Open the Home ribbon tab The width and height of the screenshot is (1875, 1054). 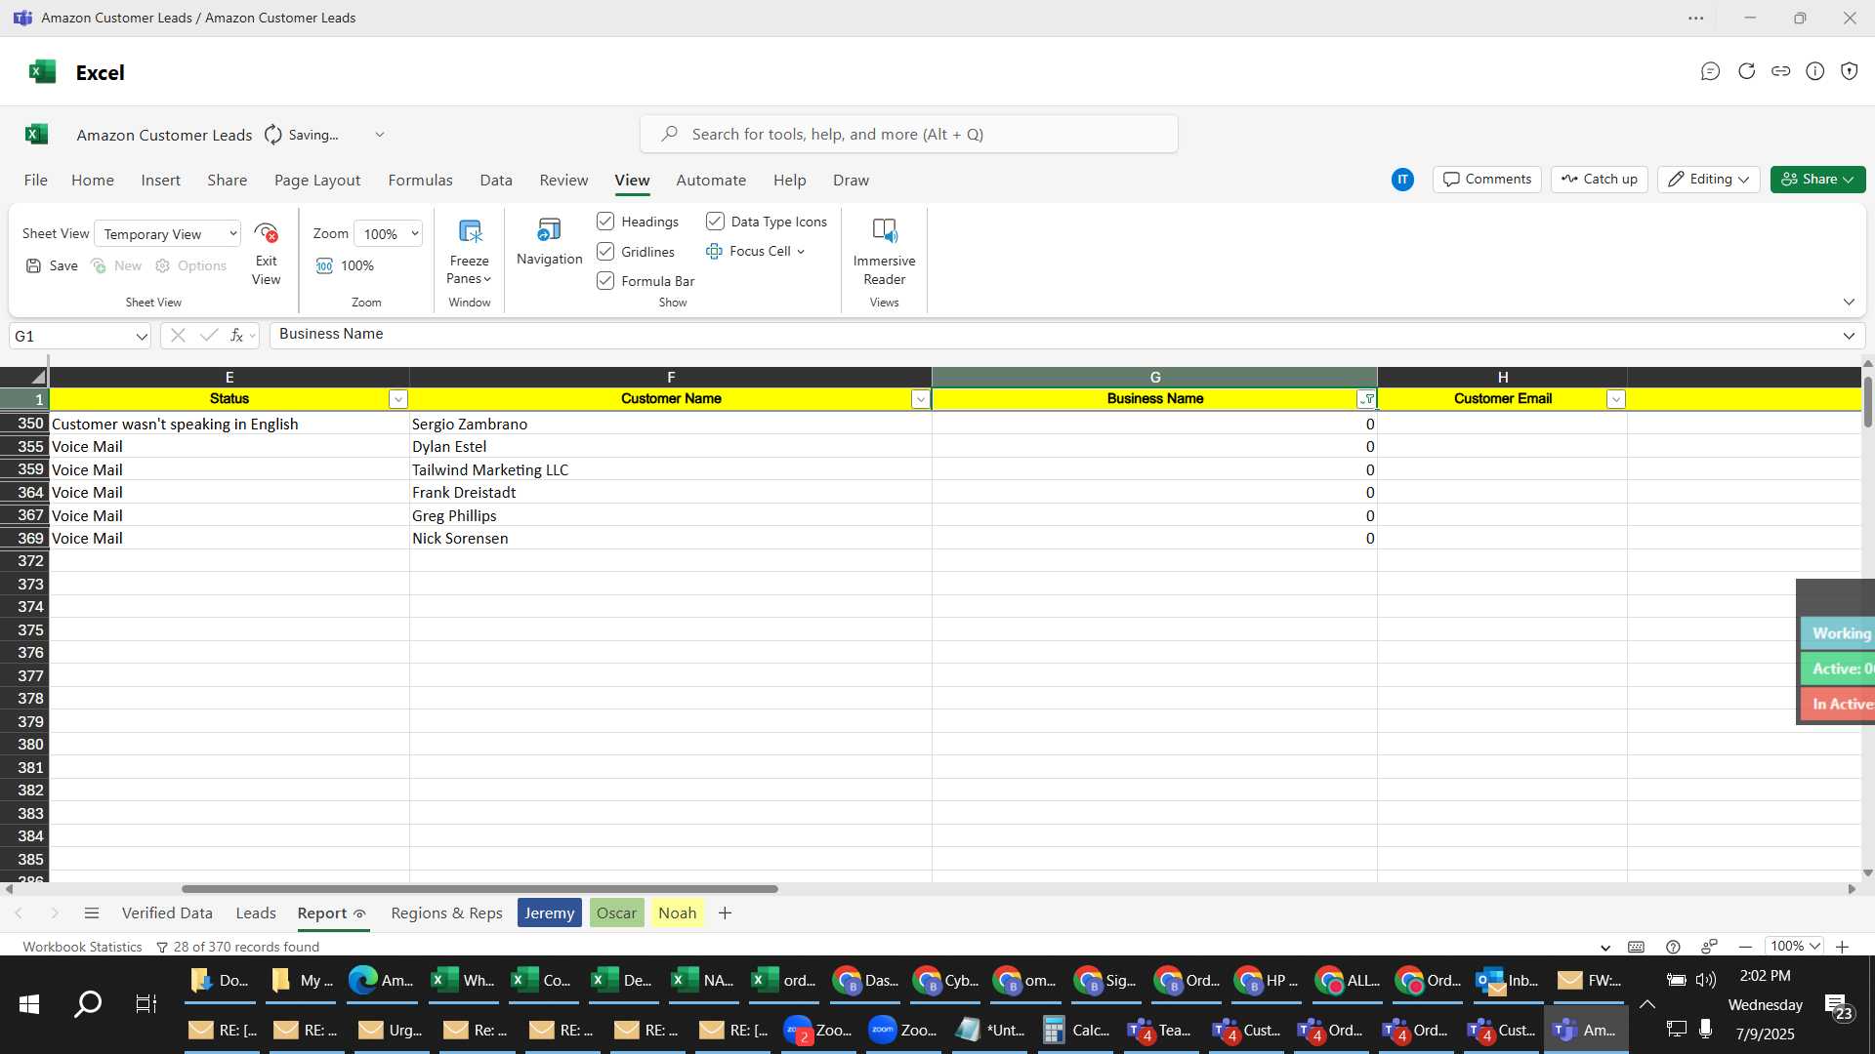93,181
